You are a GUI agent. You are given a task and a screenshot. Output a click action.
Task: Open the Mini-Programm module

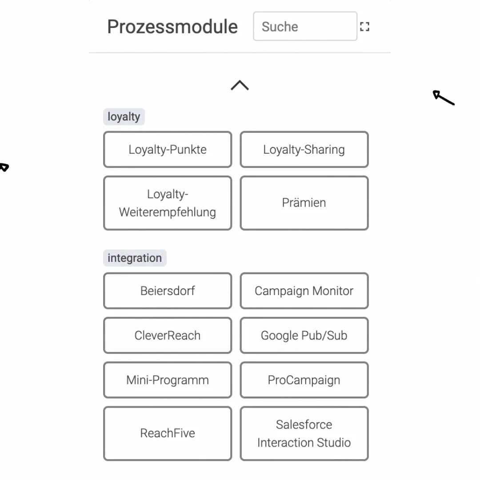(168, 380)
